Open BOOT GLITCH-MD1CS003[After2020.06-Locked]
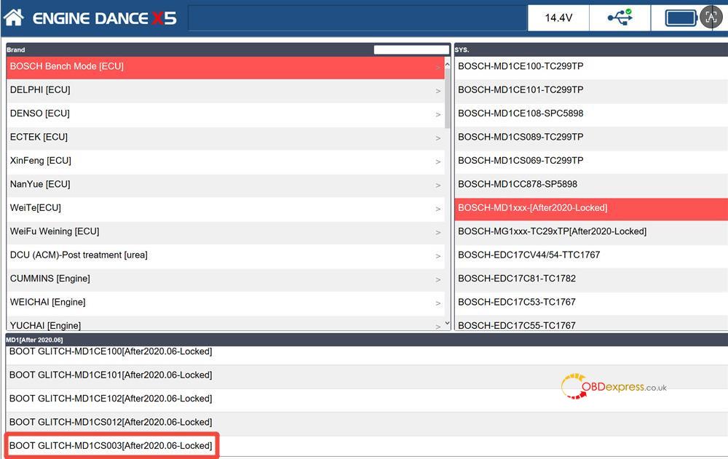 [367, 447]
